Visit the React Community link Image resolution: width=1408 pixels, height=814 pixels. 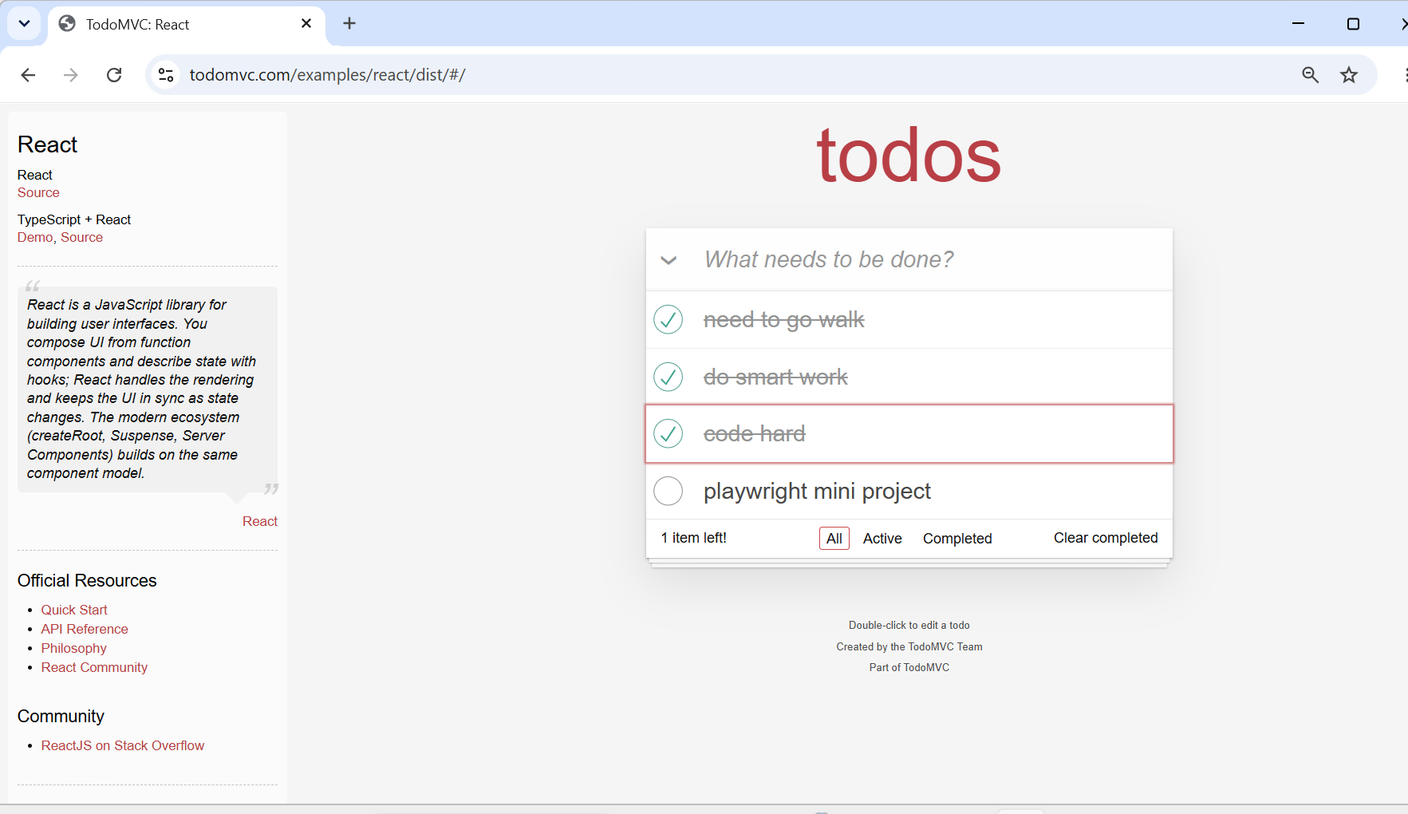(x=94, y=667)
